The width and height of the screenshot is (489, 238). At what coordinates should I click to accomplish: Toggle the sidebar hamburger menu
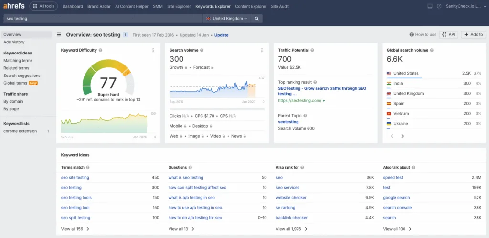[59, 34]
